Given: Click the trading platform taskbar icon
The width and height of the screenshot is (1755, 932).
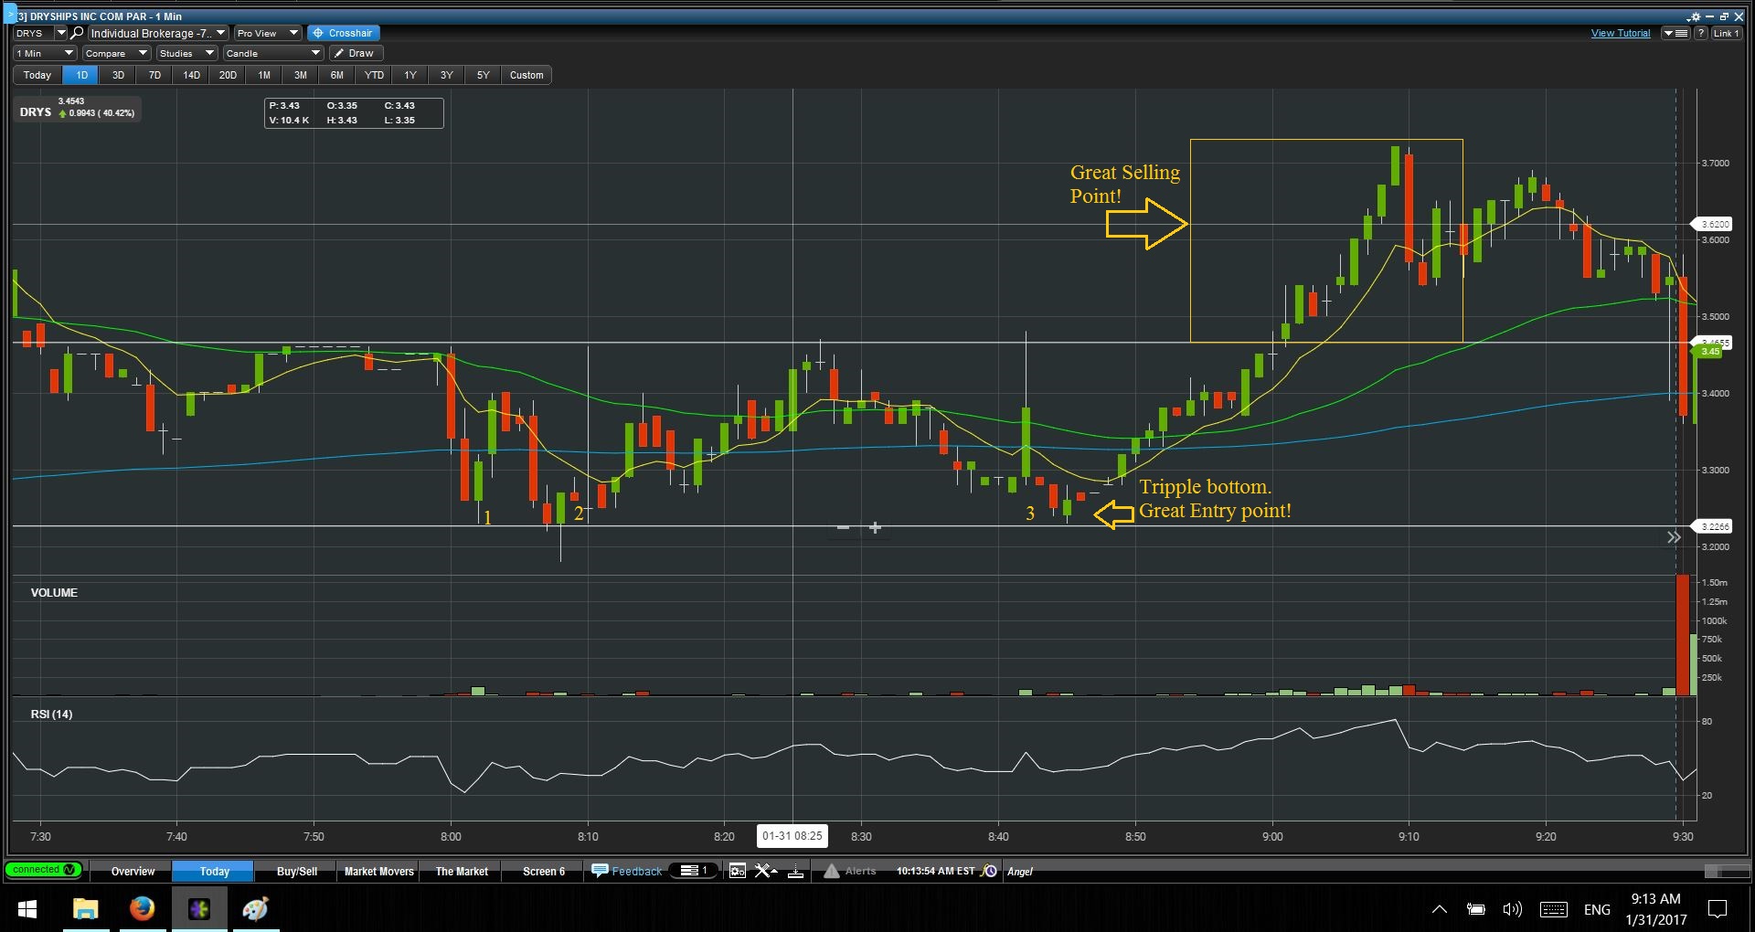Looking at the screenshot, I should [x=199, y=909].
